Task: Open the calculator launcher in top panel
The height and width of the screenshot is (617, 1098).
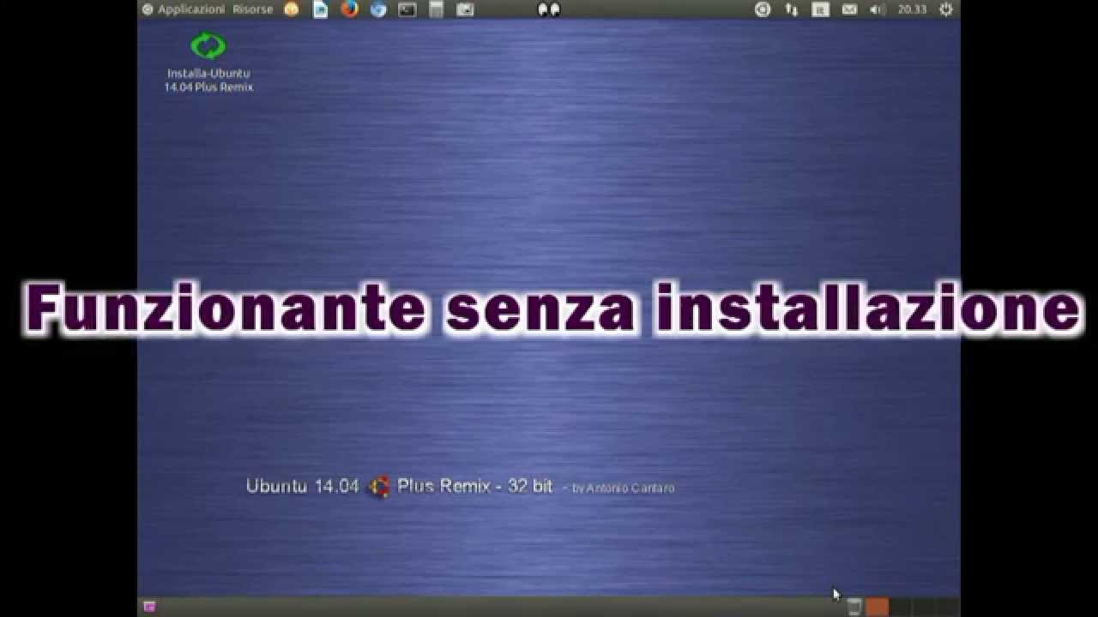Action: (437, 9)
